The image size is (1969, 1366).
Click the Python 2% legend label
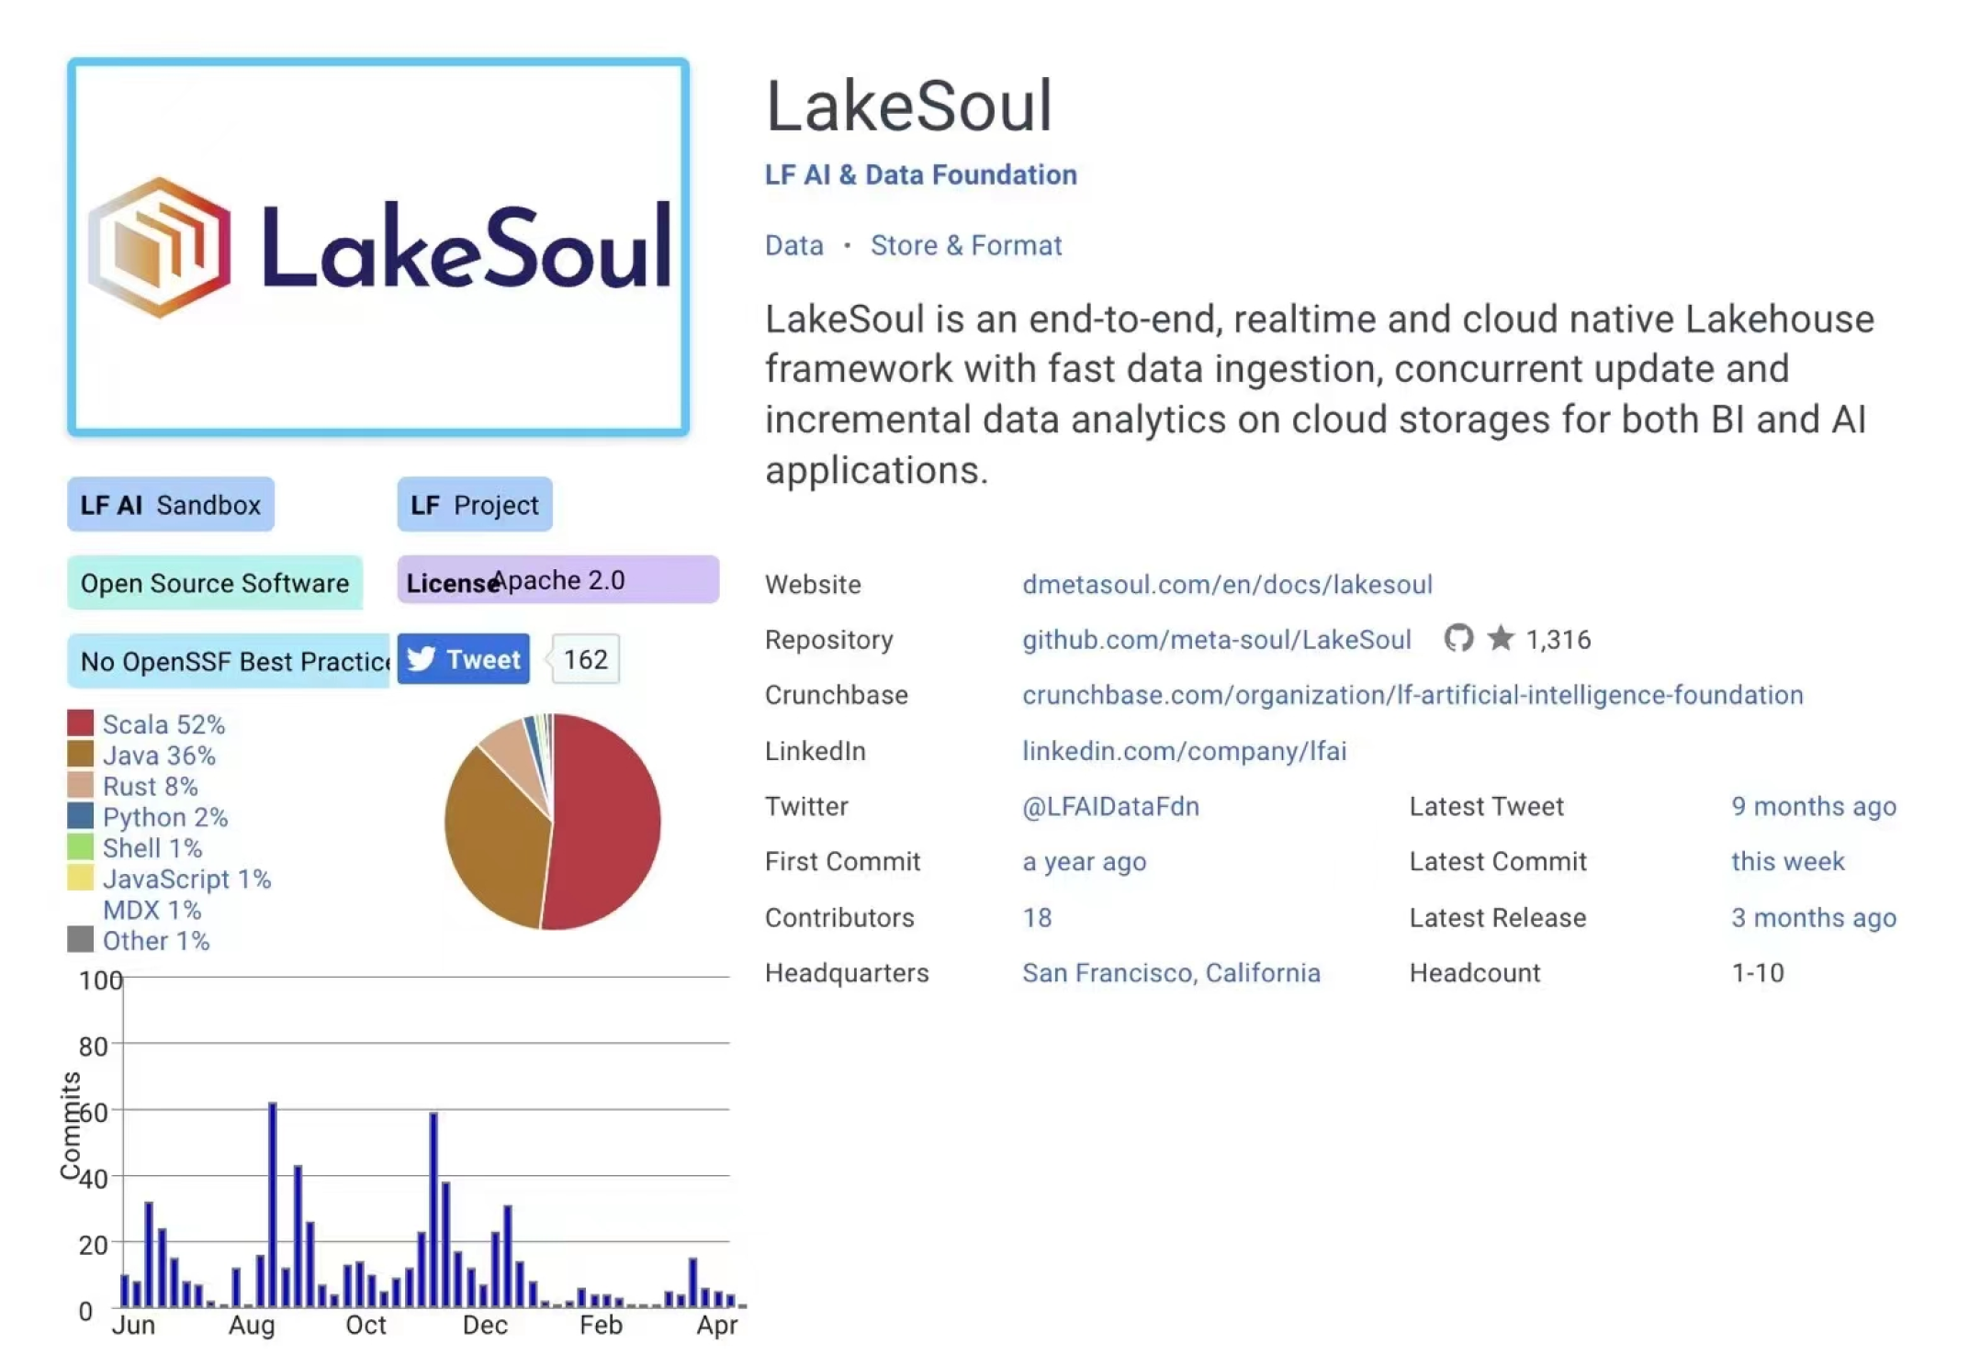click(x=165, y=817)
